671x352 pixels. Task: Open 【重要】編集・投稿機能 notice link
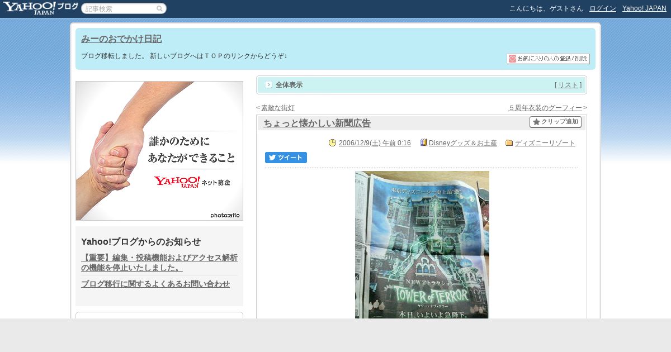pyautogui.click(x=159, y=263)
